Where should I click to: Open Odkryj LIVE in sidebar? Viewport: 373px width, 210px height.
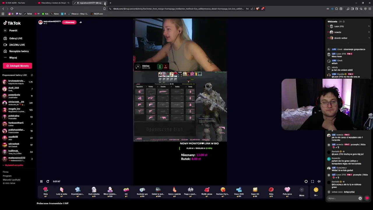coord(13,38)
